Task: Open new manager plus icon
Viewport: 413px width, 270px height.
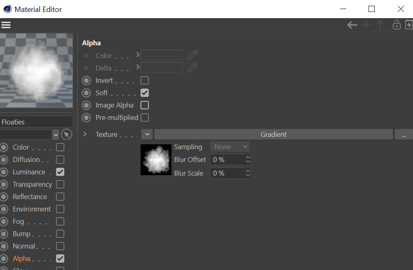Action: pos(409,25)
